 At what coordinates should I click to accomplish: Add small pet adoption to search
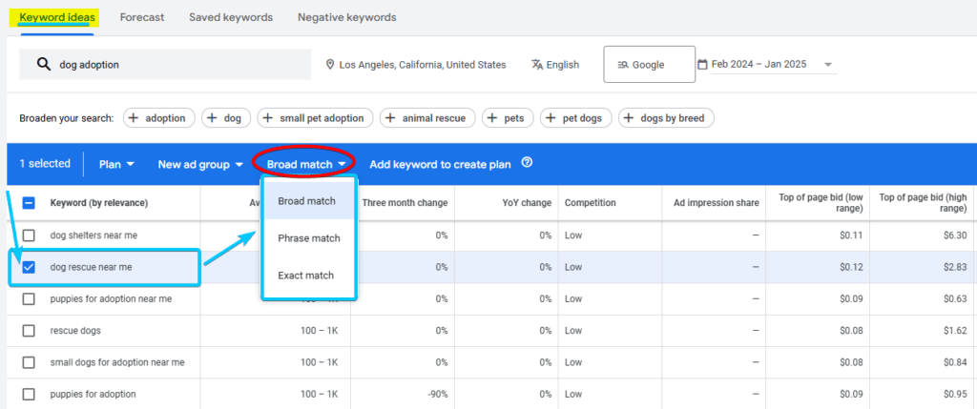[315, 117]
